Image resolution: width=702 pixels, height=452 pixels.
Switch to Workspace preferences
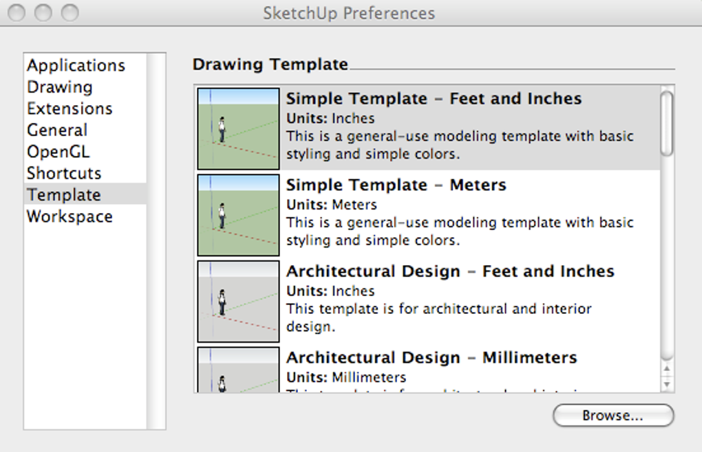pyautogui.click(x=70, y=216)
